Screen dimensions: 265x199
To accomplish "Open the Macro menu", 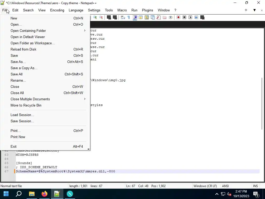I will point(122,10).
